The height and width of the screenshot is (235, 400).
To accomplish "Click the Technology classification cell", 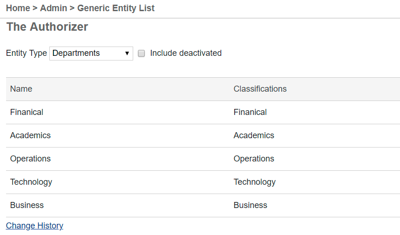I will 255,182.
